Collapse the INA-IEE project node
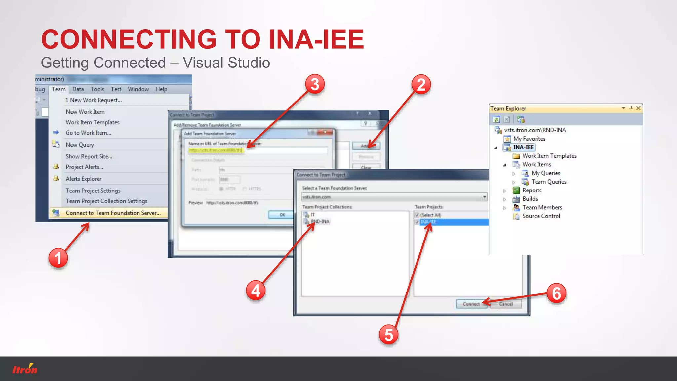677x381 pixels. click(x=496, y=148)
